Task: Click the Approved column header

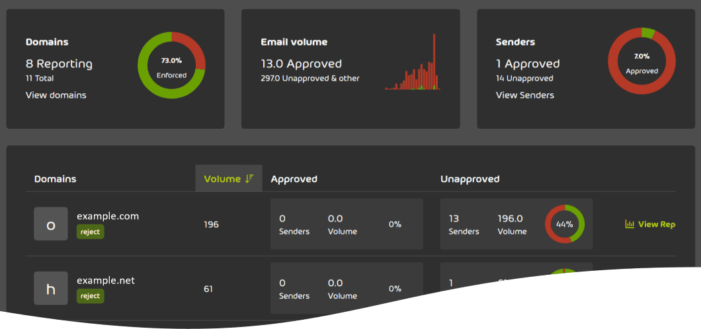Action: [x=294, y=179]
